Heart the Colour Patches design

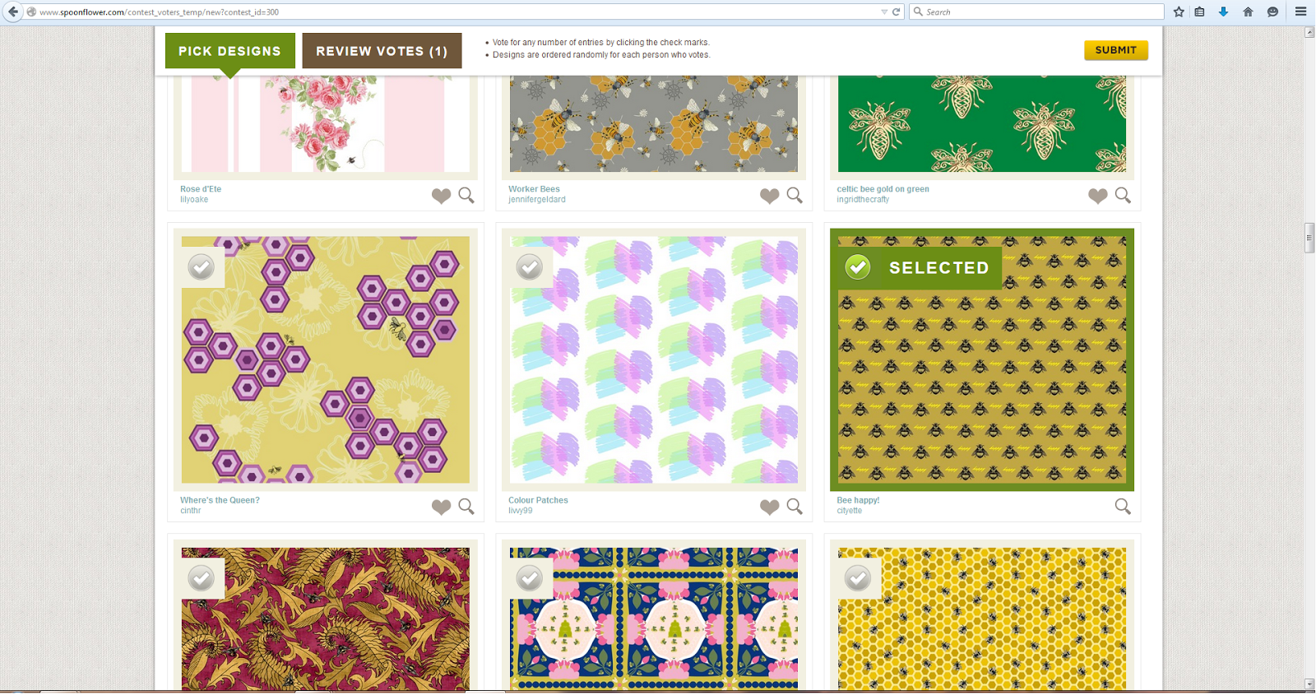click(x=770, y=507)
